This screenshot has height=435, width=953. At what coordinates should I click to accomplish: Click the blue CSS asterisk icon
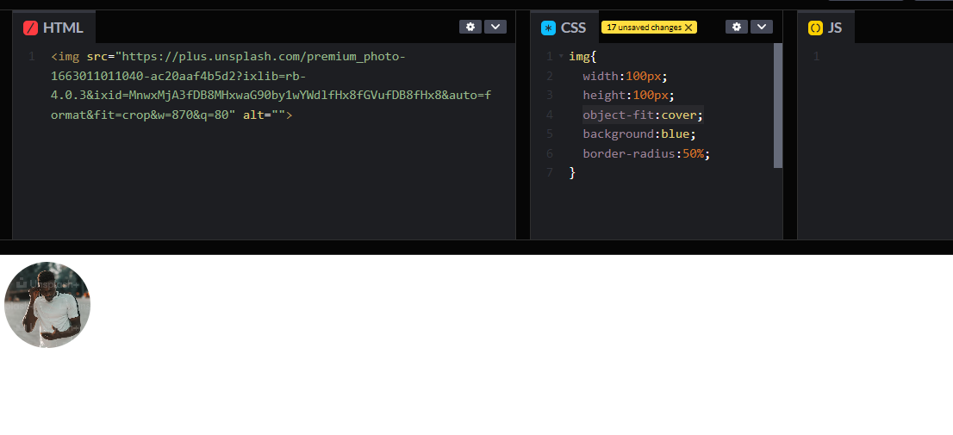point(548,28)
